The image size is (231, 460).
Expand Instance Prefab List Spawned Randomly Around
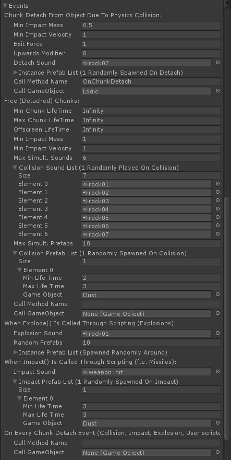(x=16, y=352)
